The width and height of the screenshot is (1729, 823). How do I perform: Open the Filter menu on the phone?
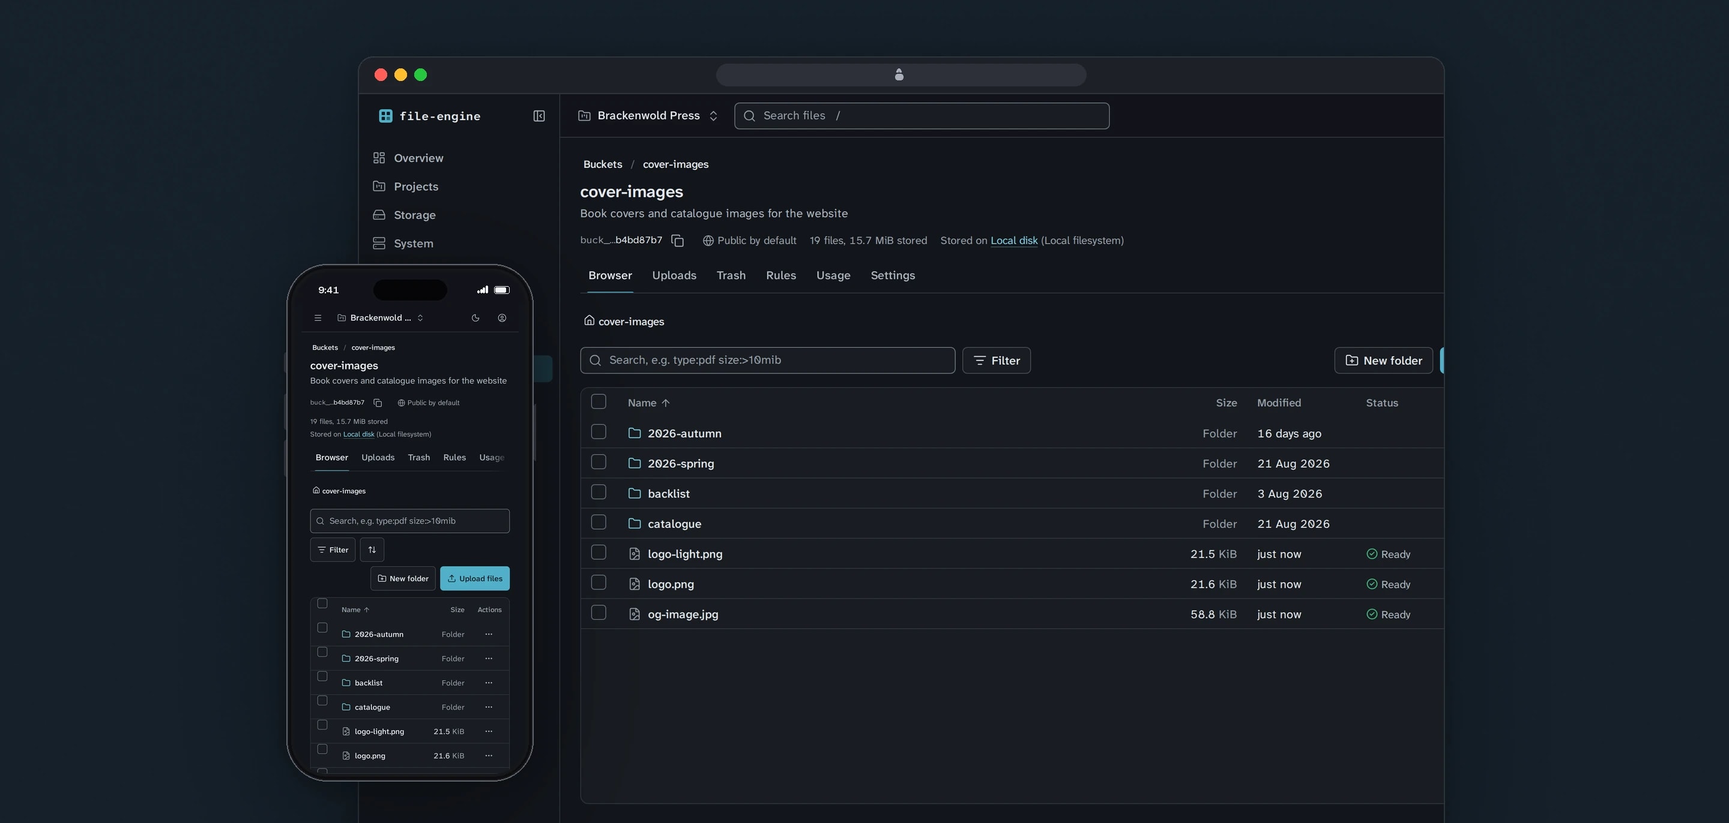tap(333, 550)
